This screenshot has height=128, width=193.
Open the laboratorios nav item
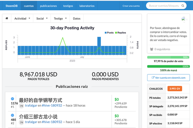coord(87,6)
